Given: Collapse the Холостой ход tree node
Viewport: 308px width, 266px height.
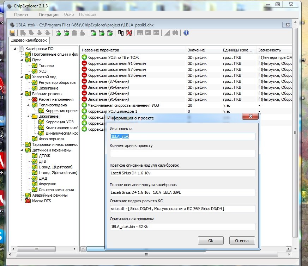Looking at the screenshot, I should (22, 77).
